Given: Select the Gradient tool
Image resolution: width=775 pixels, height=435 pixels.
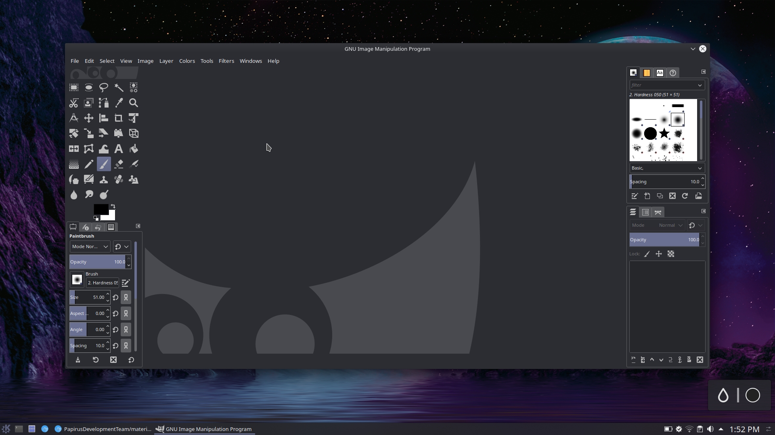Looking at the screenshot, I should coord(74,164).
